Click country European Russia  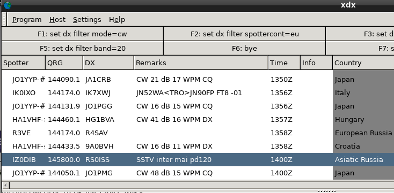click(363, 133)
